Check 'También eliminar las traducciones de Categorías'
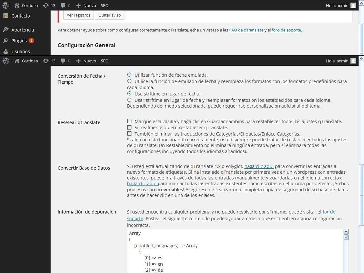 129,133
